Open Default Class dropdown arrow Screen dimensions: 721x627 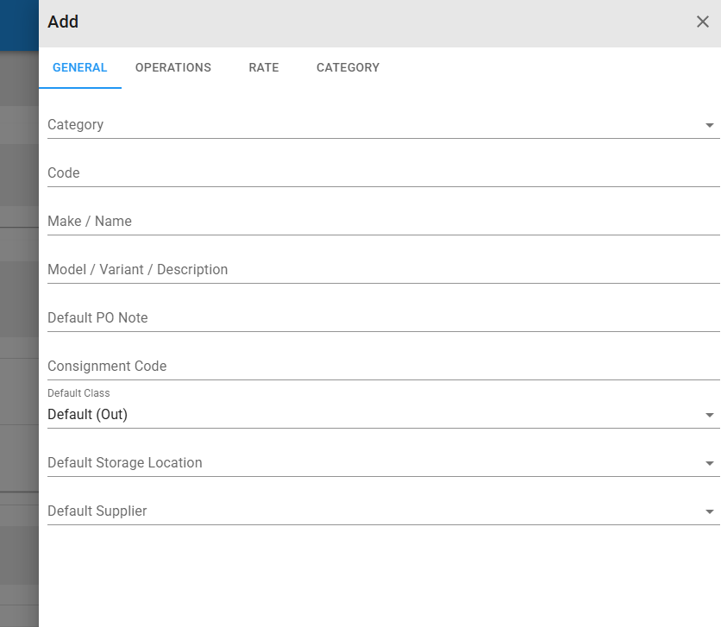(710, 415)
